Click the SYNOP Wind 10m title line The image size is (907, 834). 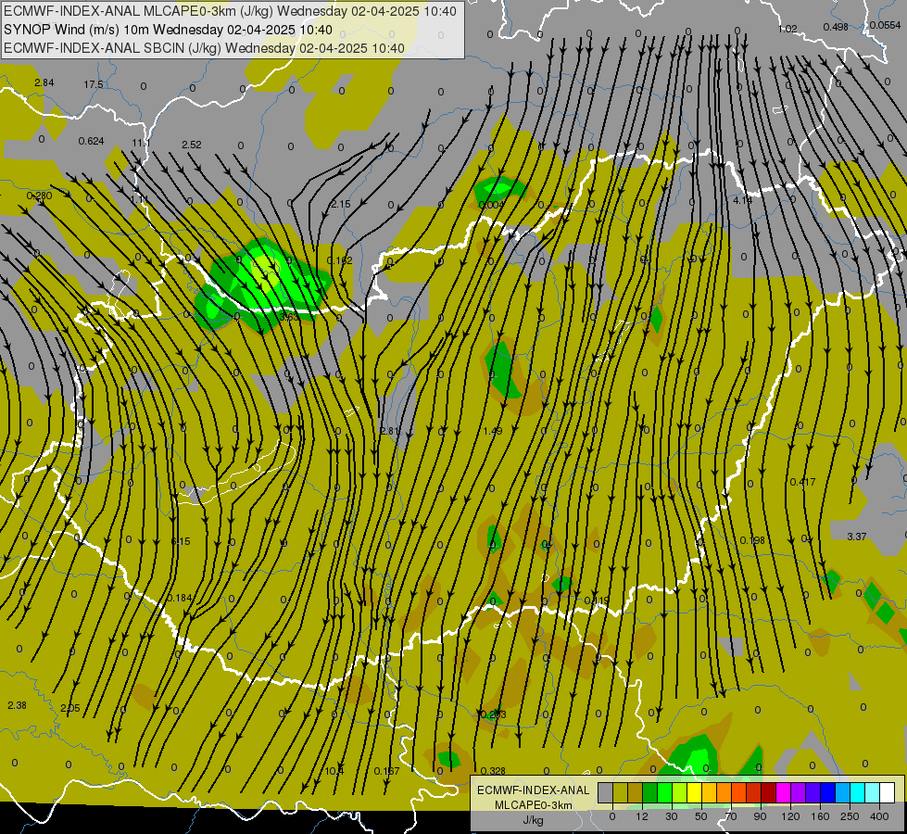(x=168, y=30)
